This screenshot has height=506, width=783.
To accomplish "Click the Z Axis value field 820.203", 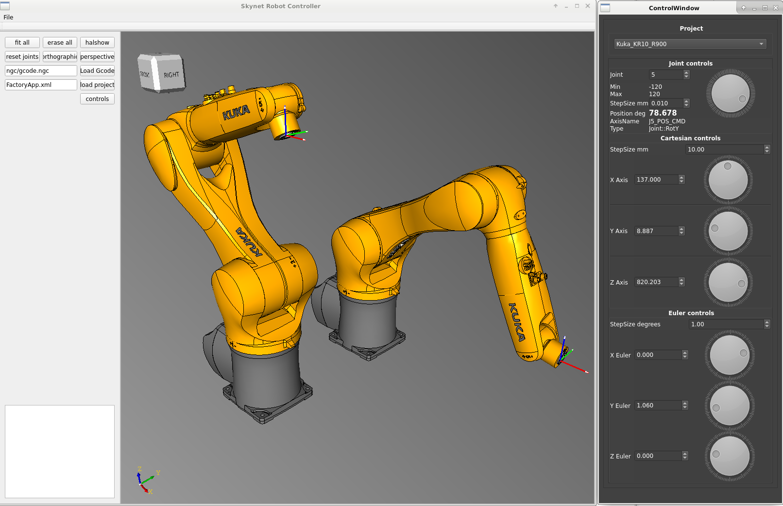I will tap(656, 282).
